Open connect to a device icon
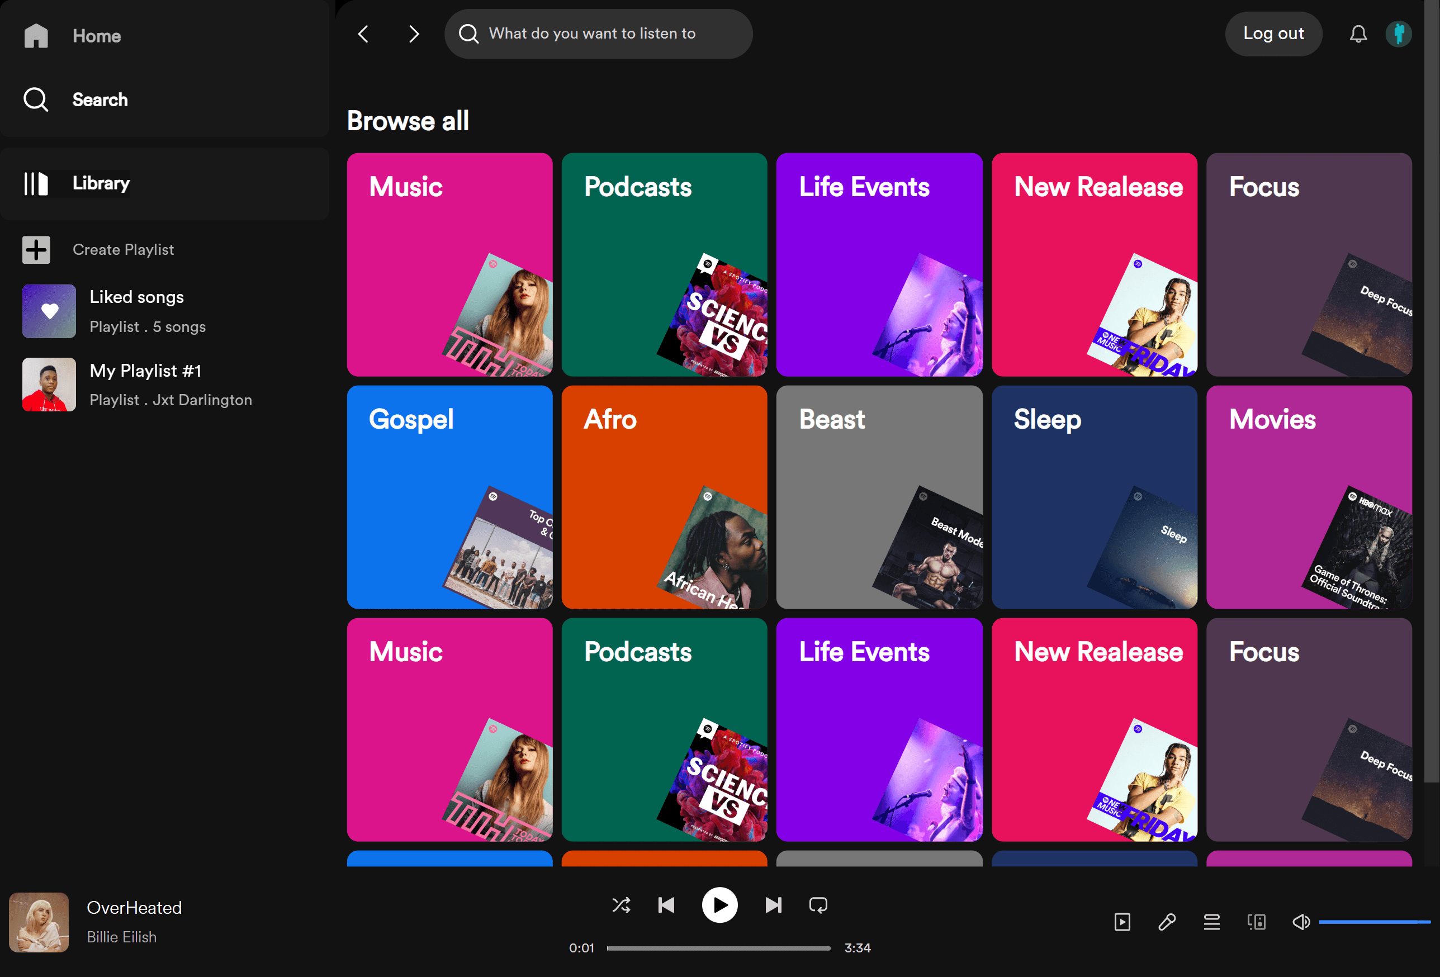 [x=1256, y=922]
